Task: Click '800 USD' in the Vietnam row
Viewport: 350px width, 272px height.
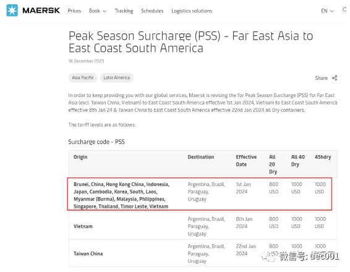Action: point(274,223)
